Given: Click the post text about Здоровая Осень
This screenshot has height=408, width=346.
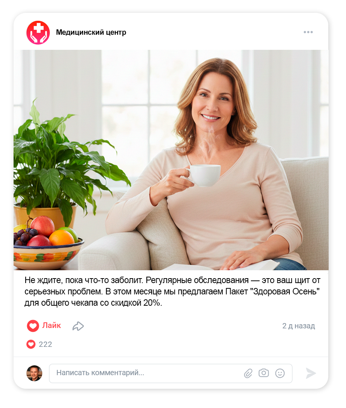Looking at the screenshot, I should point(172,291).
